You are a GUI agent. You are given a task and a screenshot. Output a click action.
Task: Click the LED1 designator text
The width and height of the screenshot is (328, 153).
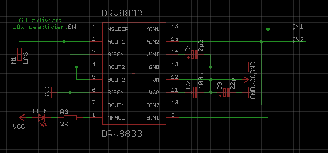[41, 111]
